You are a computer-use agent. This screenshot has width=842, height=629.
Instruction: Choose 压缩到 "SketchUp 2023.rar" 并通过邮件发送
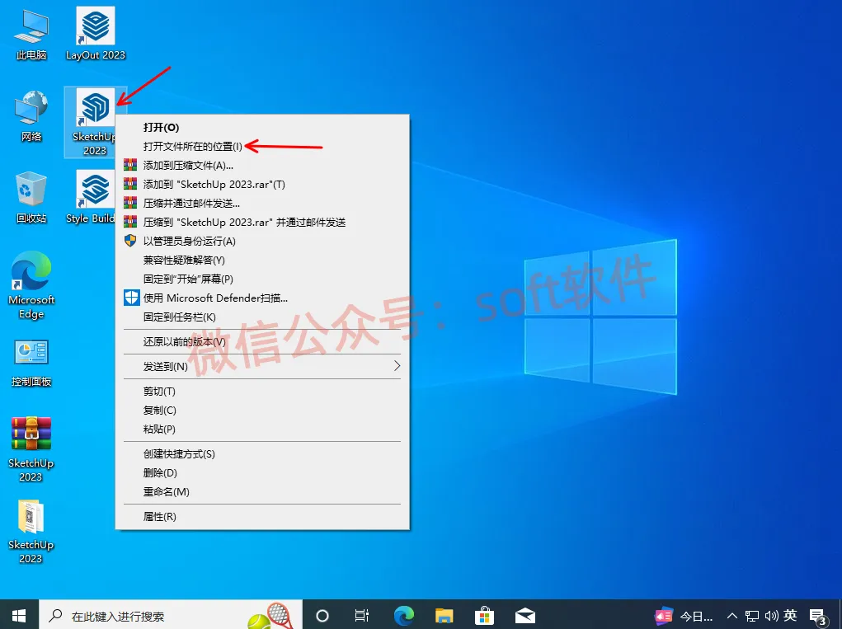point(262,223)
